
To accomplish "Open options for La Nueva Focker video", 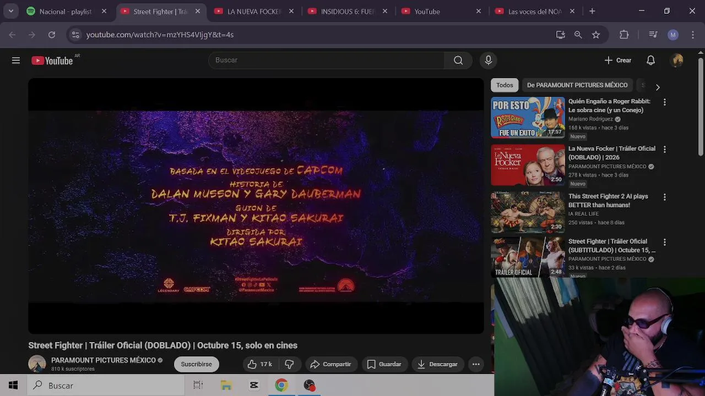I will (665, 150).
